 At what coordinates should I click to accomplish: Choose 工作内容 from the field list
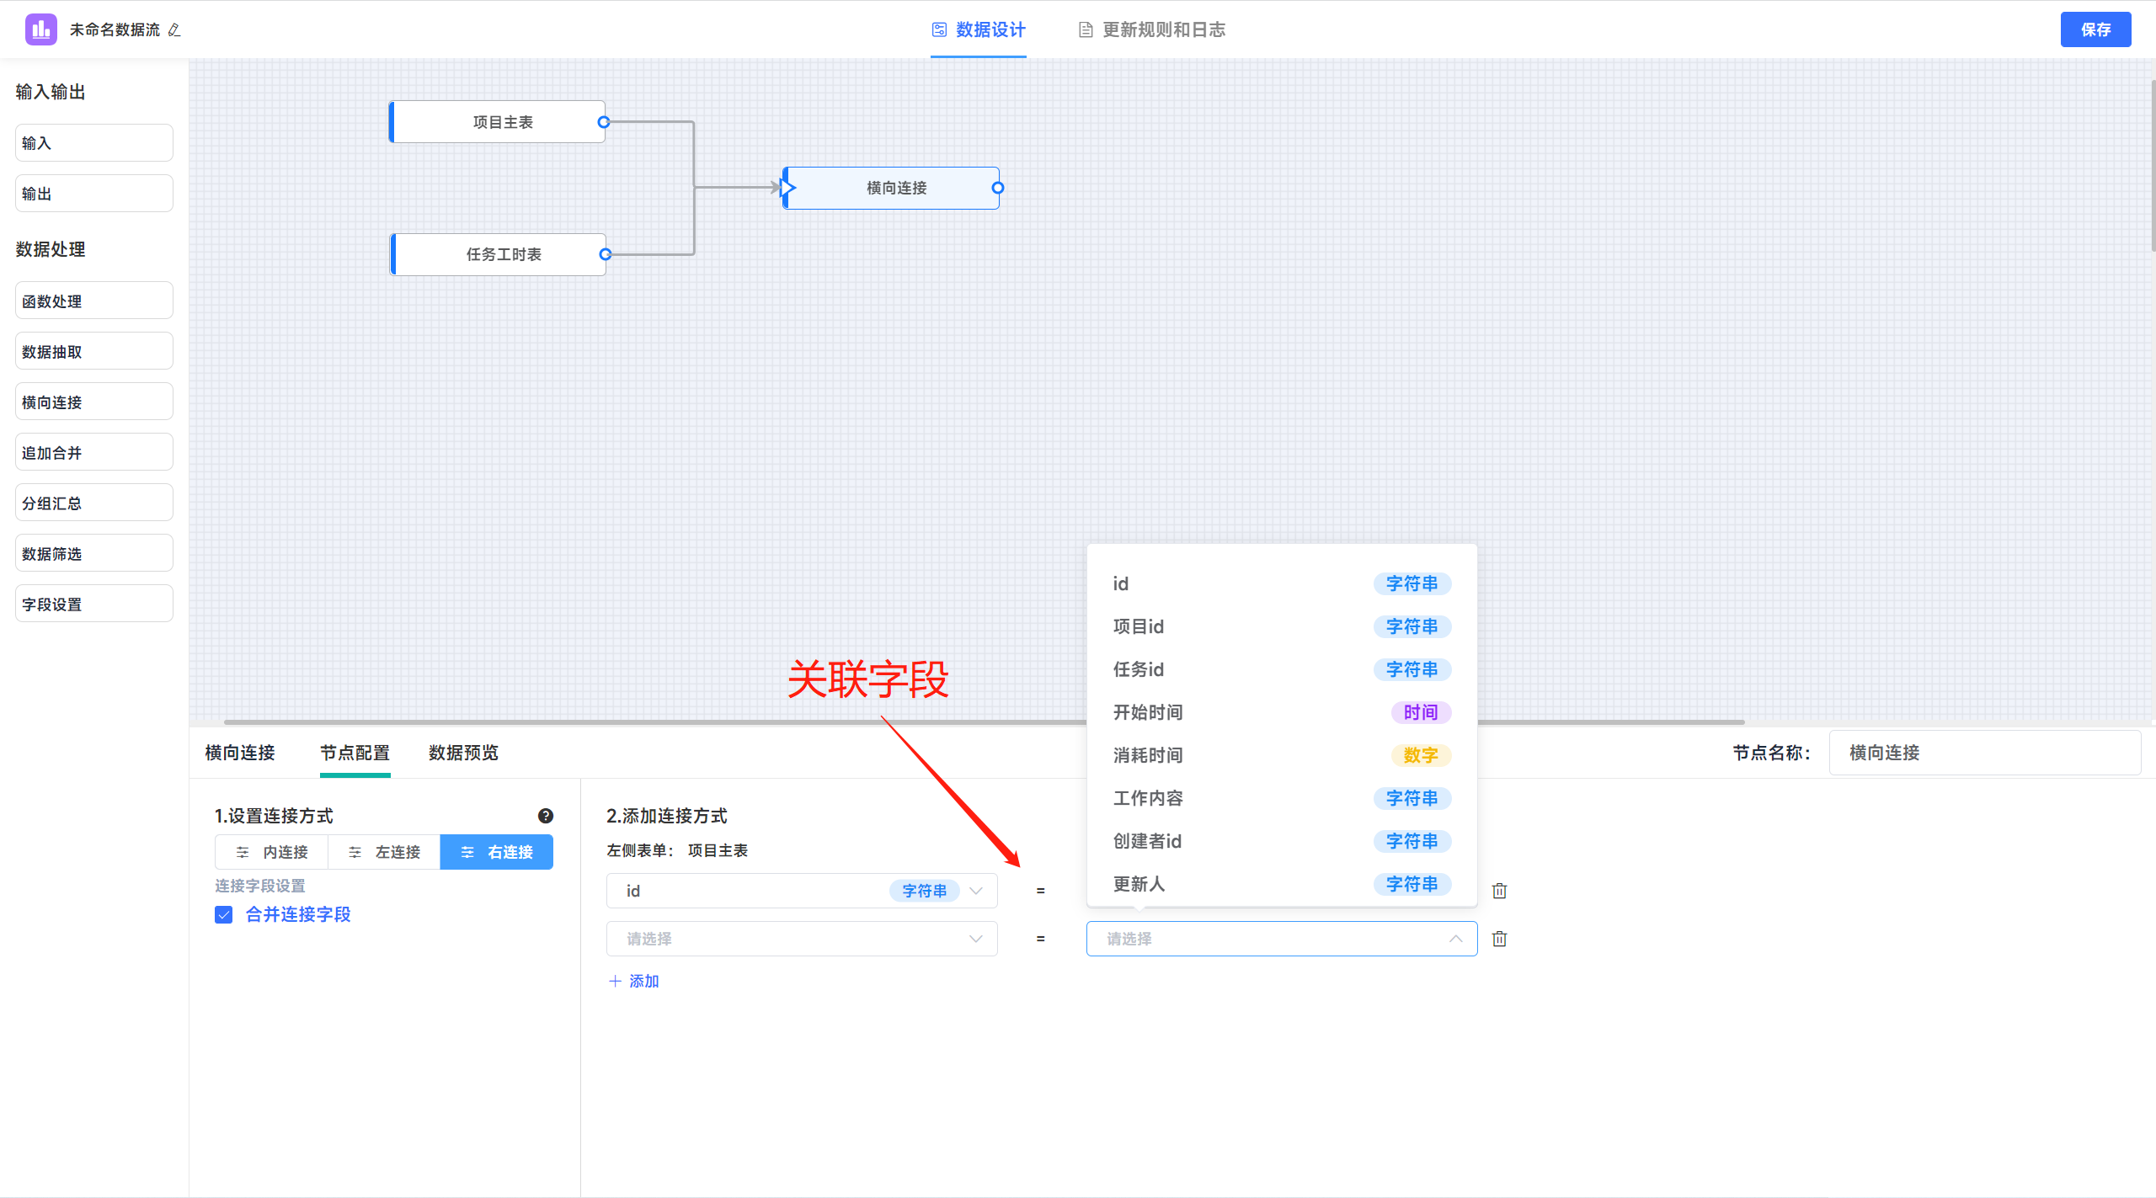coord(1282,798)
